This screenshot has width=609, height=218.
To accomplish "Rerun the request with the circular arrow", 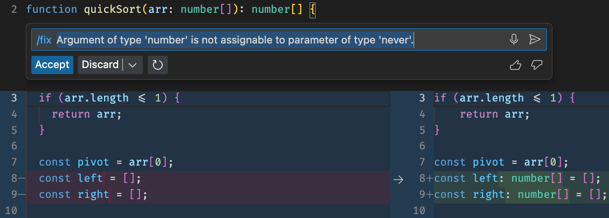I will pyautogui.click(x=158, y=65).
